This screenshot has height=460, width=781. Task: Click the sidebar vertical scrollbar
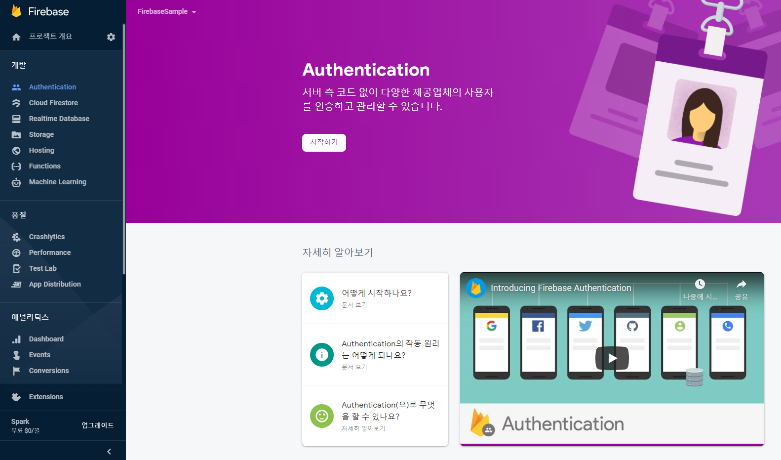click(x=124, y=148)
